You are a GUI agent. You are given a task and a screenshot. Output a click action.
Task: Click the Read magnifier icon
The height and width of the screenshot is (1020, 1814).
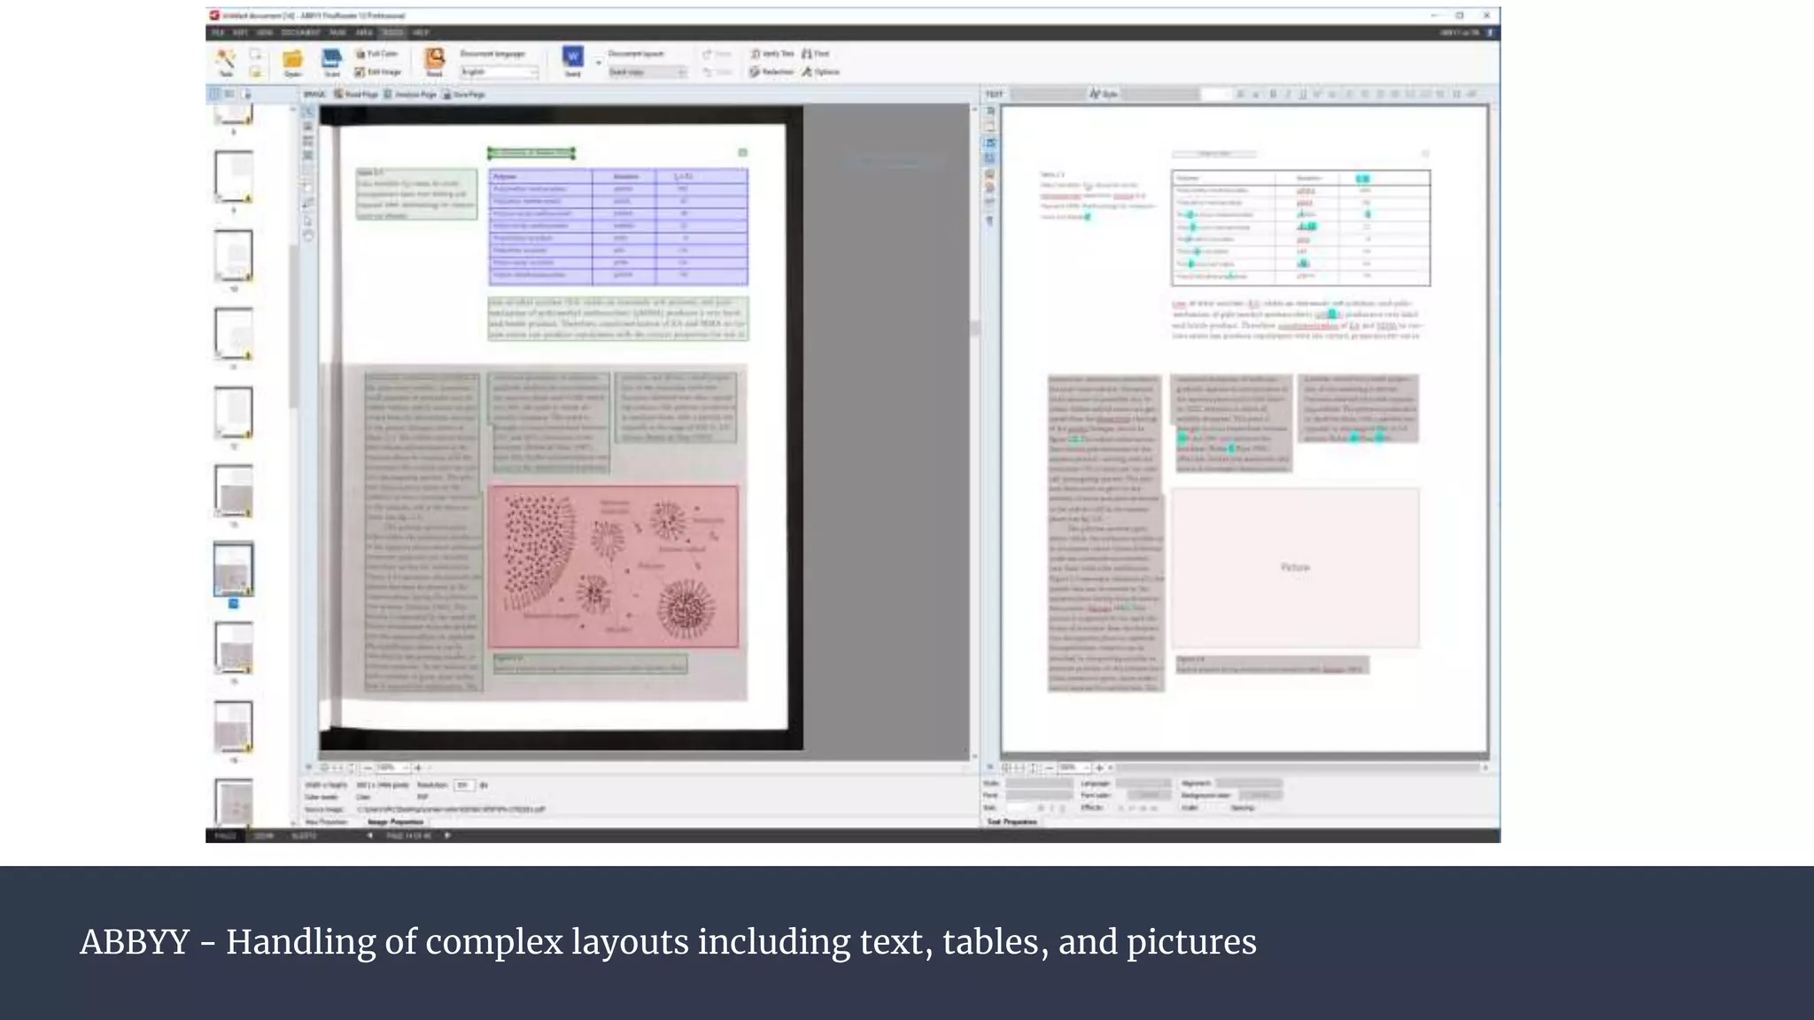(435, 58)
